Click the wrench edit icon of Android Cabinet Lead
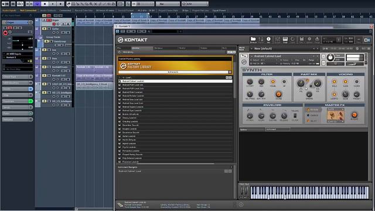 point(244,56)
